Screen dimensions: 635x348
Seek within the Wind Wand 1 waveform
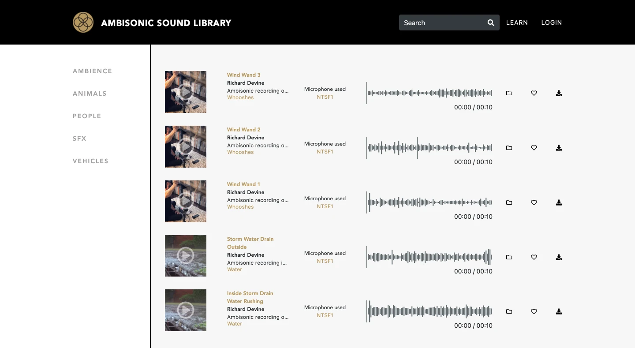coord(429,202)
